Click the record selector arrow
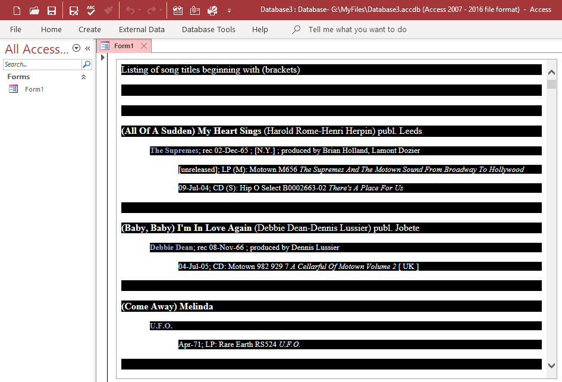This screenshot has height=382, width=562. point(103,57)
